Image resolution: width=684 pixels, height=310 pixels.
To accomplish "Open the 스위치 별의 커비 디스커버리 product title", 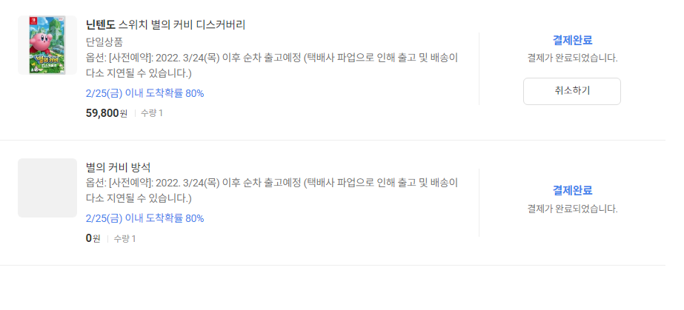I will click(182, 25).
